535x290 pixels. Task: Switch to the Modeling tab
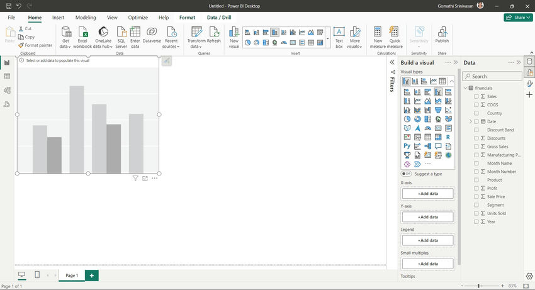tap(86, 18)
